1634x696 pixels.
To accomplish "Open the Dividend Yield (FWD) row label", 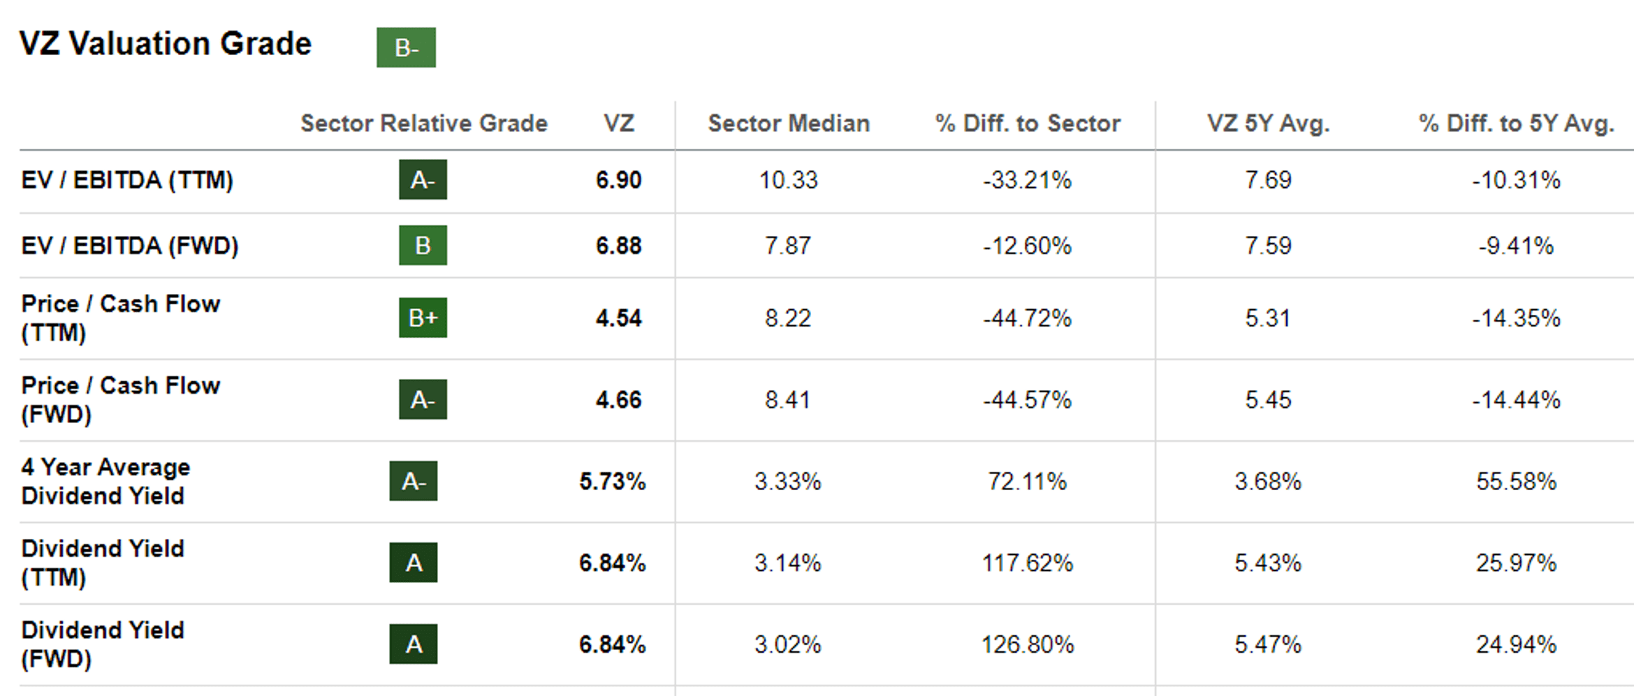I will [x=103, y=644].
